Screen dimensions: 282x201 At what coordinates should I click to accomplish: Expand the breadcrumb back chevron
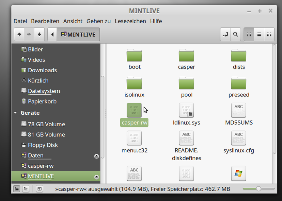point(52,34)
